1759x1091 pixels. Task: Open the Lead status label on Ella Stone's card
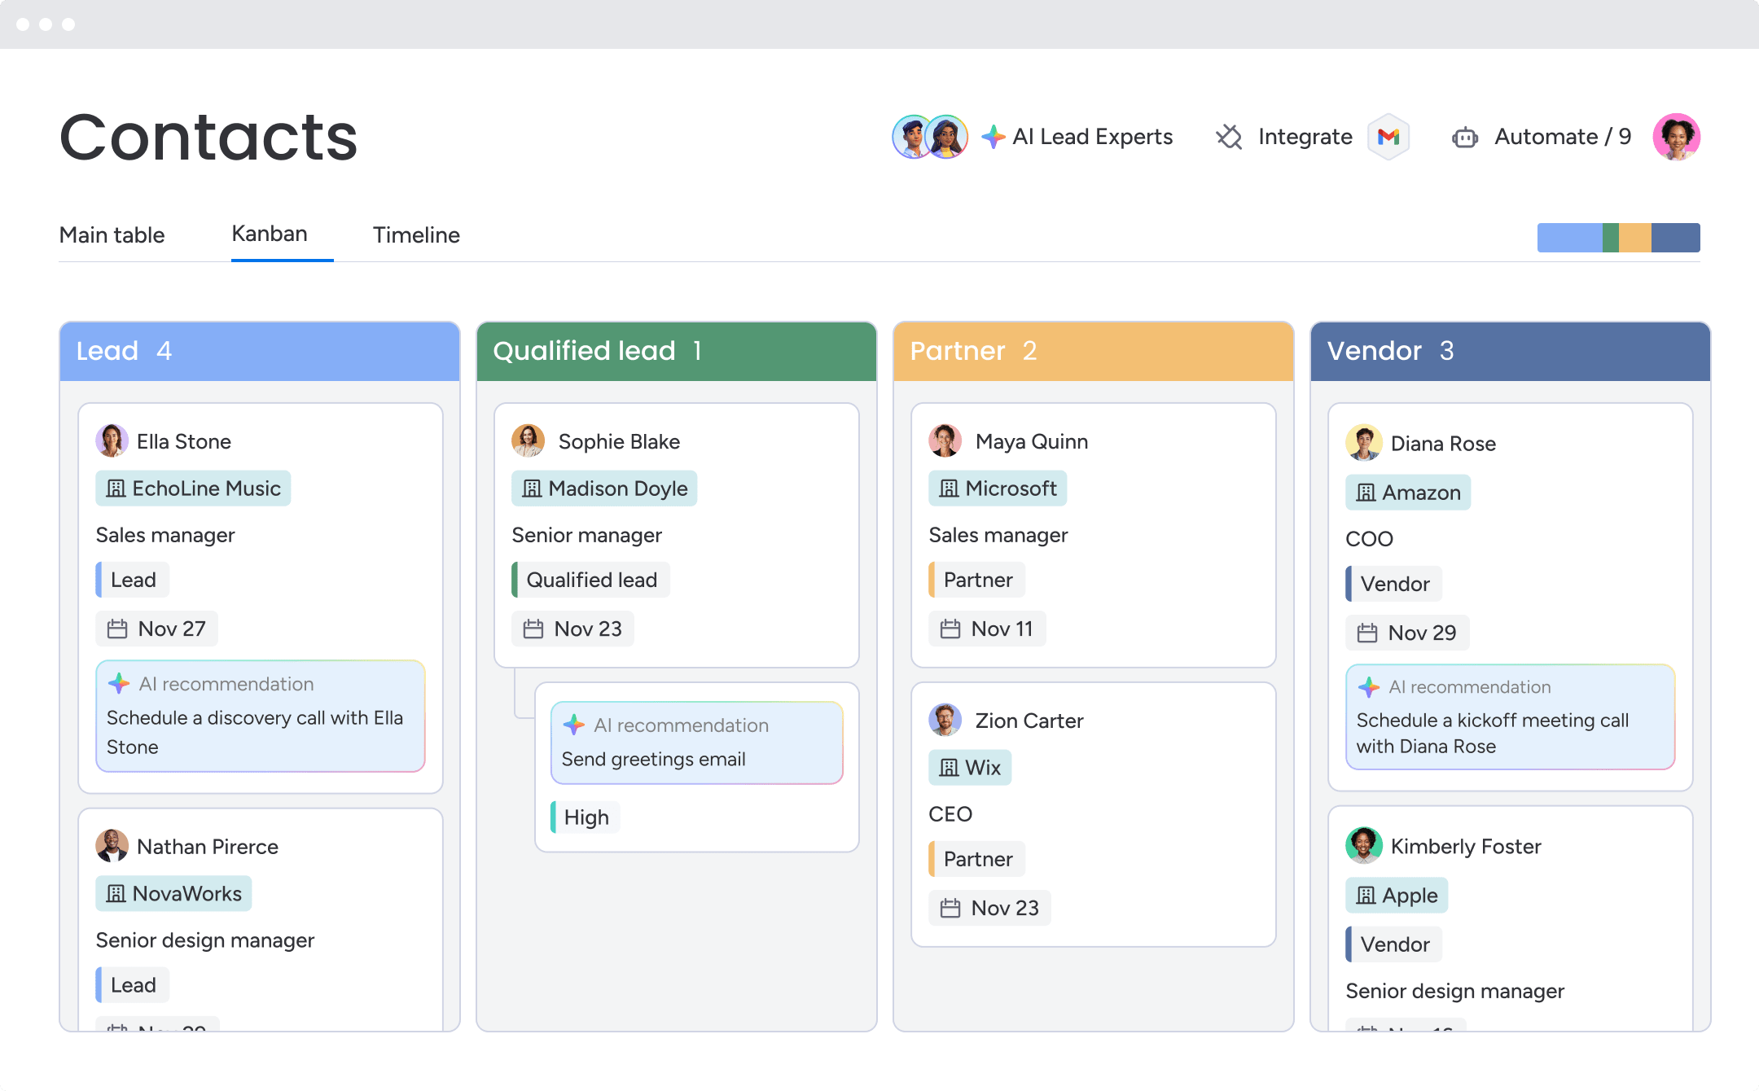point(132,580)
